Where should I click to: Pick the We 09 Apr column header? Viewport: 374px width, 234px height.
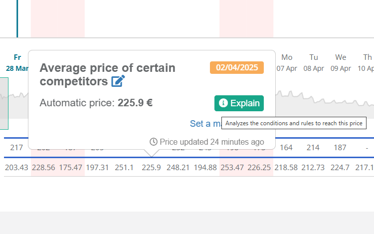341,63
